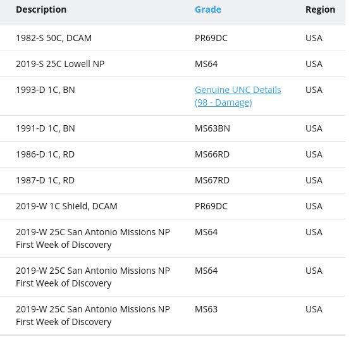Image resolution: width=351 pixels, height=337 pixels.
Task: Click the Region column header
Action: [320, 9]
